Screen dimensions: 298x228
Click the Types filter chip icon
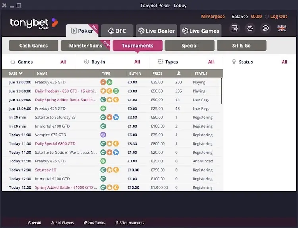160,62
